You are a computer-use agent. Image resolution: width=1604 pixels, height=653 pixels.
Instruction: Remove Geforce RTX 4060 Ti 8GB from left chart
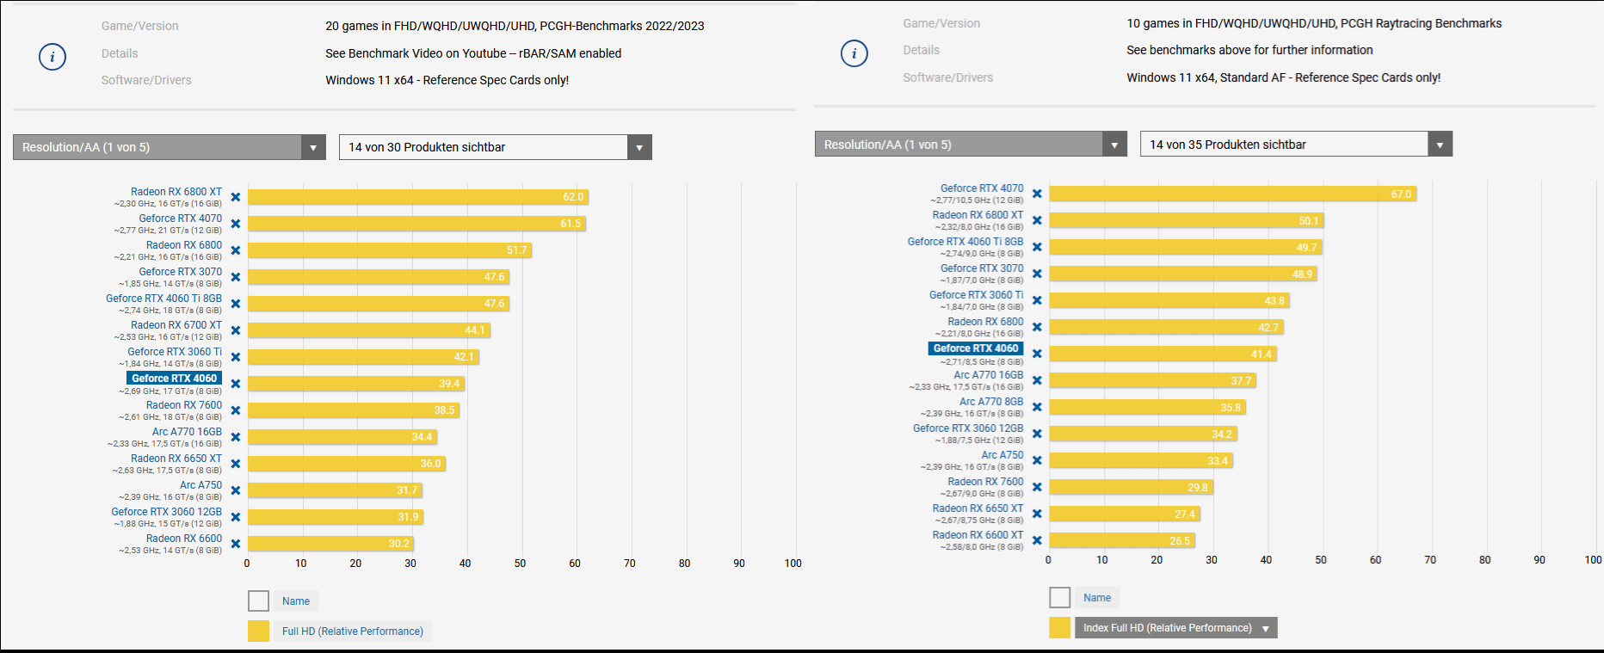click(x=236, y=304)
